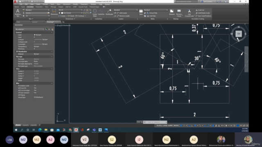Click the new drawing tab plus button

[63, 22]
